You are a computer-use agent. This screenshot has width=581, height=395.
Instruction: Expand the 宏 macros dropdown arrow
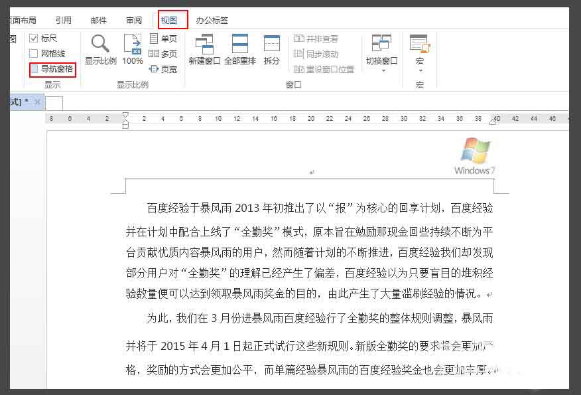pos(420,70)
